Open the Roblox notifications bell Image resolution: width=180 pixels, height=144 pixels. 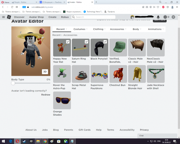(x=158, y=17)
